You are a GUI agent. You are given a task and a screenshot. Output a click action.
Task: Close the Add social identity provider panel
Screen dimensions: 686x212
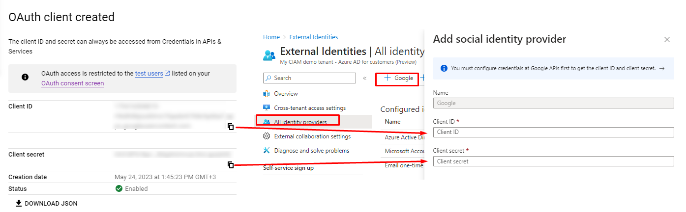click(667, 40)
